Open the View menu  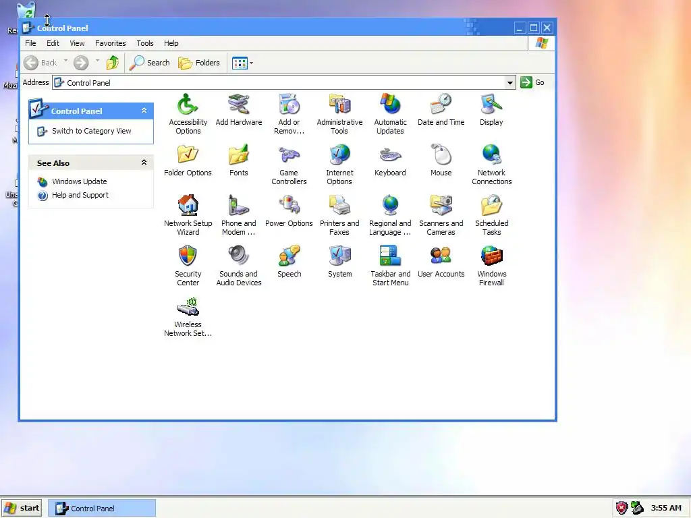click(x=77, y=43)
